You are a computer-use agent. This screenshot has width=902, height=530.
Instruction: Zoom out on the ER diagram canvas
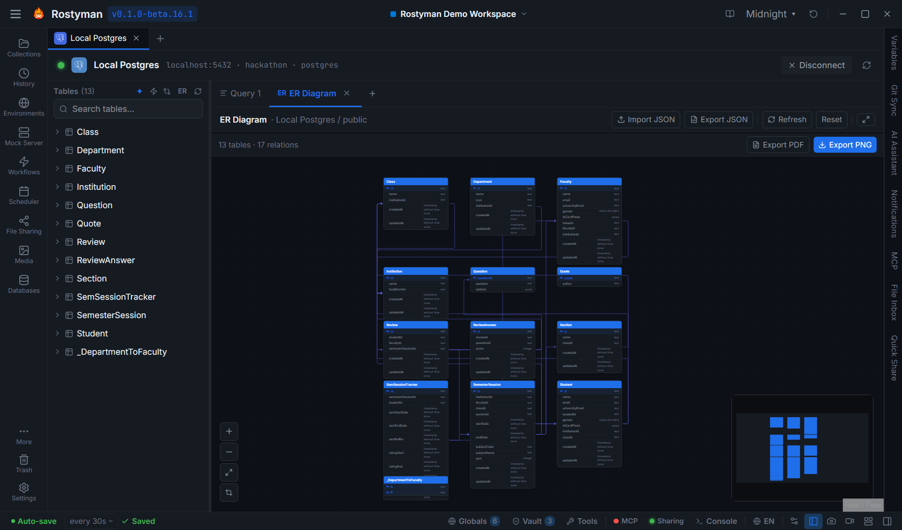click(229, 452)
